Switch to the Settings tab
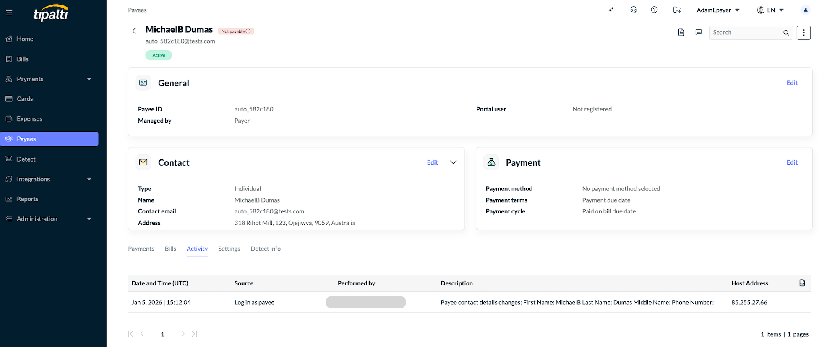The height and width of the screenshot is (347, 819). (229, 249)
